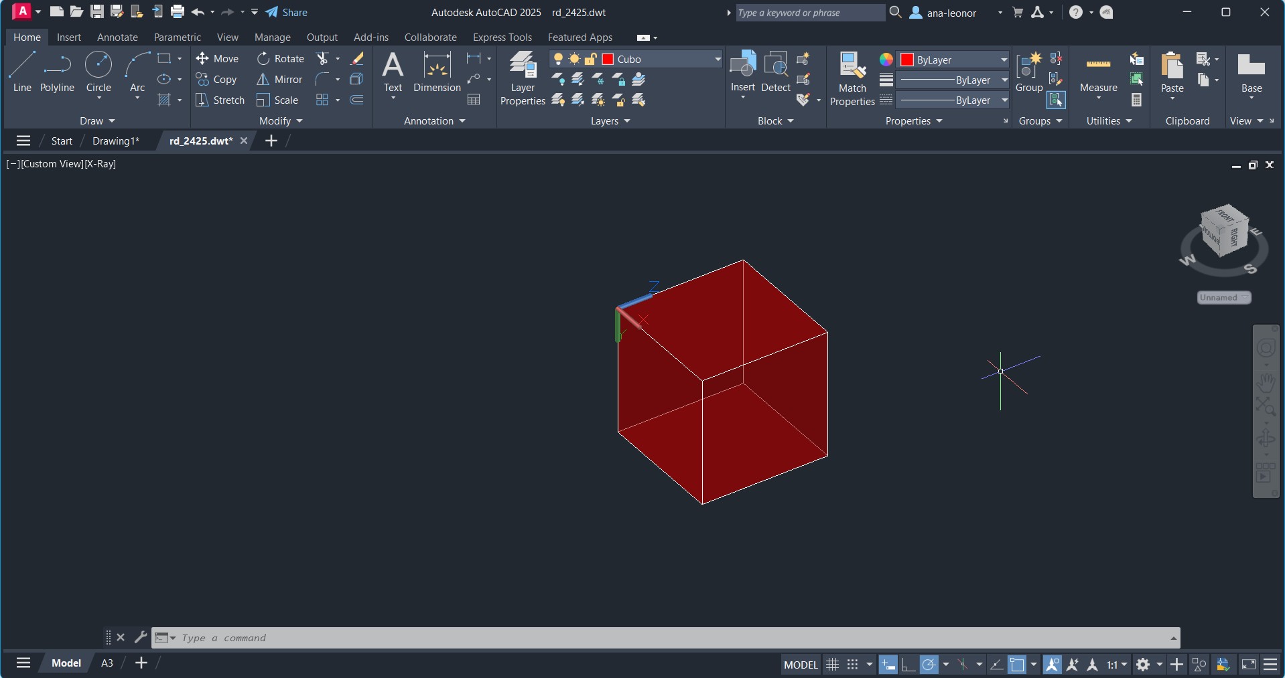This screenshot has width=1285, height=678.
Task: Click the Mirror tool icon
Action: 263,80
